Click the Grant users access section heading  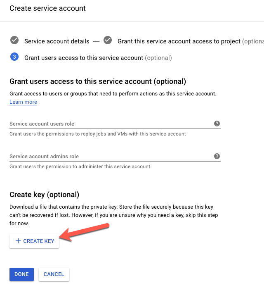97,81
